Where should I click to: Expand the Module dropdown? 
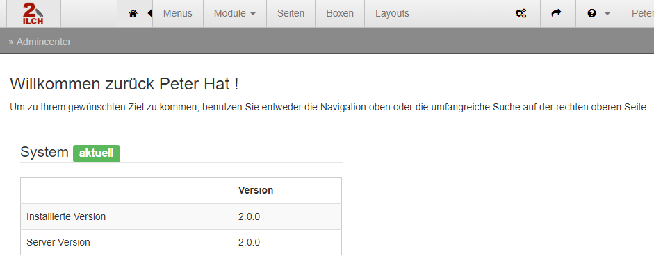[235, 13]
